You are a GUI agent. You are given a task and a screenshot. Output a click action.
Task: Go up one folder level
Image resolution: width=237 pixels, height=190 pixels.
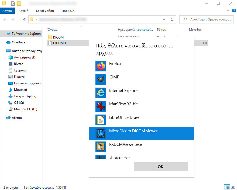(x=25, y=19)
